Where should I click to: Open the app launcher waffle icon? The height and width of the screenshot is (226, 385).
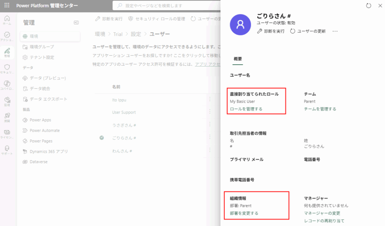point(7,6)
